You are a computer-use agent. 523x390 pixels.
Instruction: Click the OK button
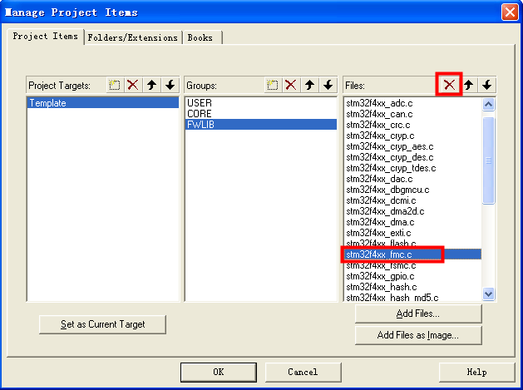click(219, 372)
